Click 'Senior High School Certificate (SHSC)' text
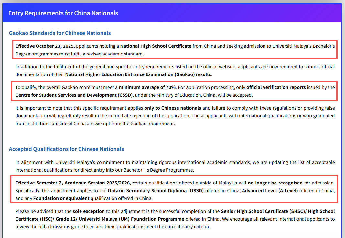 tap(263, 211)
